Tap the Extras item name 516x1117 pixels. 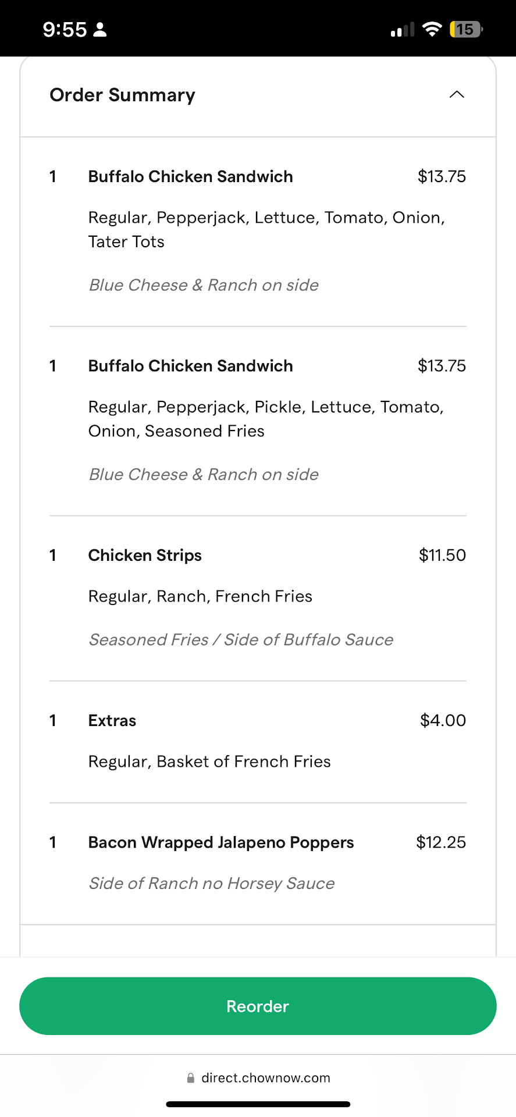pyautogui.click(x=112, y=720)
